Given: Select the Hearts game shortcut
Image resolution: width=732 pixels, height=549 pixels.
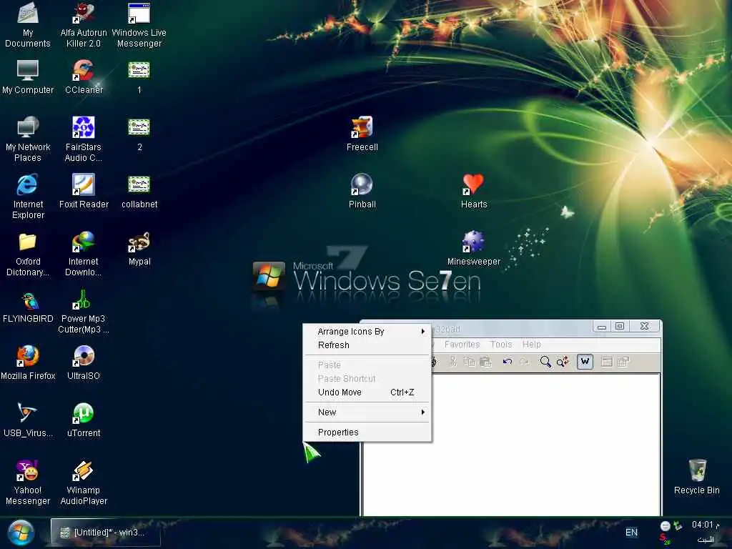Looking at the screenshot, I should tap(474, 192).
